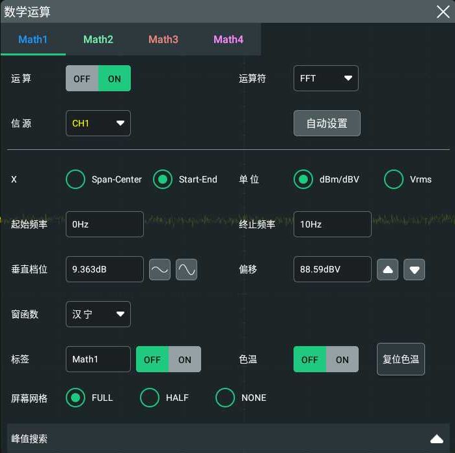Click the 自动设置 button

327,123
